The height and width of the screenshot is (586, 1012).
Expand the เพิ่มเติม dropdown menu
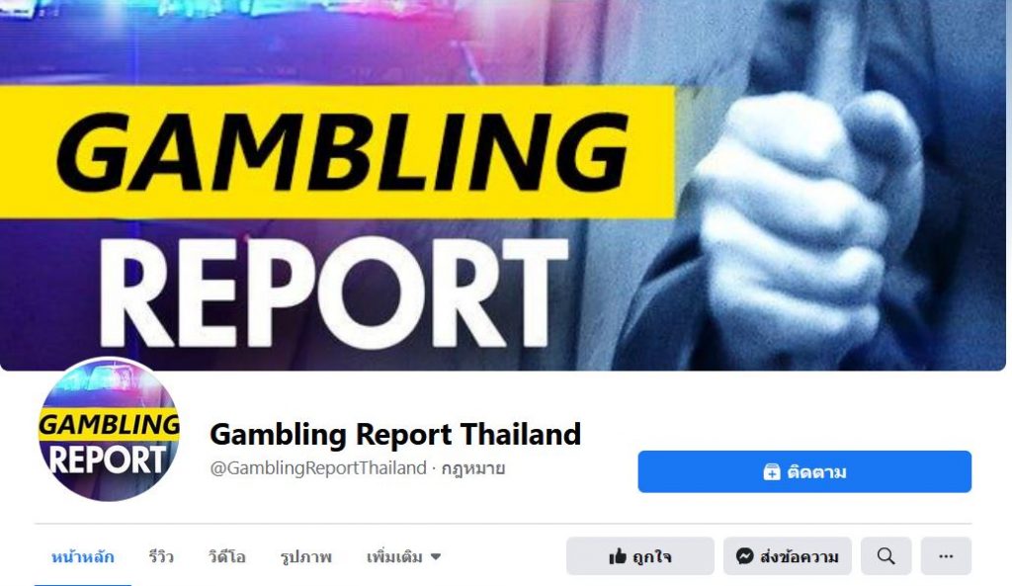click(403, 557)
